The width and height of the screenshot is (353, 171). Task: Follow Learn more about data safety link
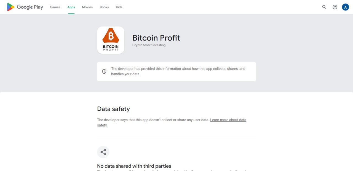tap(172, 122)
